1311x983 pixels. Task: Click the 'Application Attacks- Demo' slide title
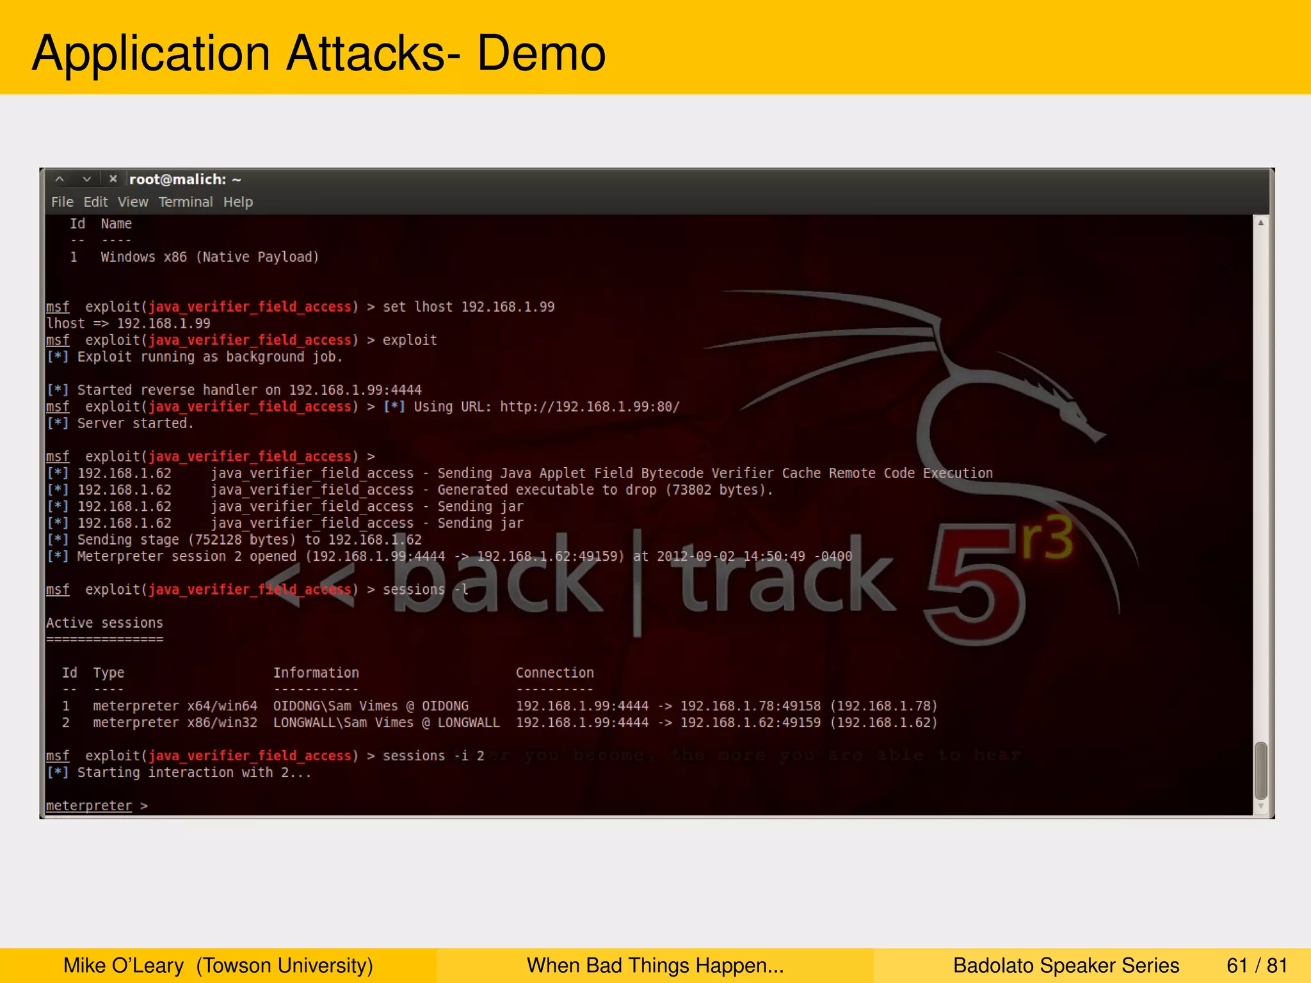(x=319, y=53)
